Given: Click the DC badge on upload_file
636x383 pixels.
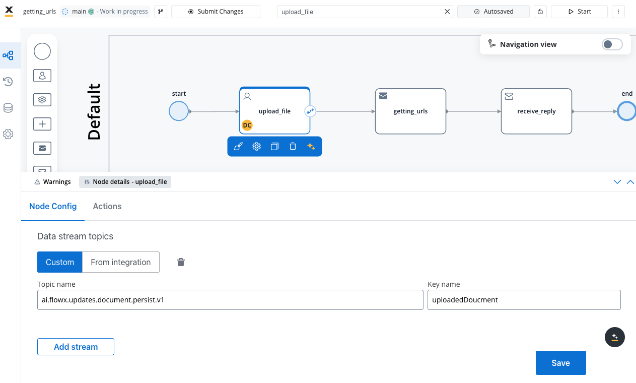Looking at the screenshot, I should (247, 125).
